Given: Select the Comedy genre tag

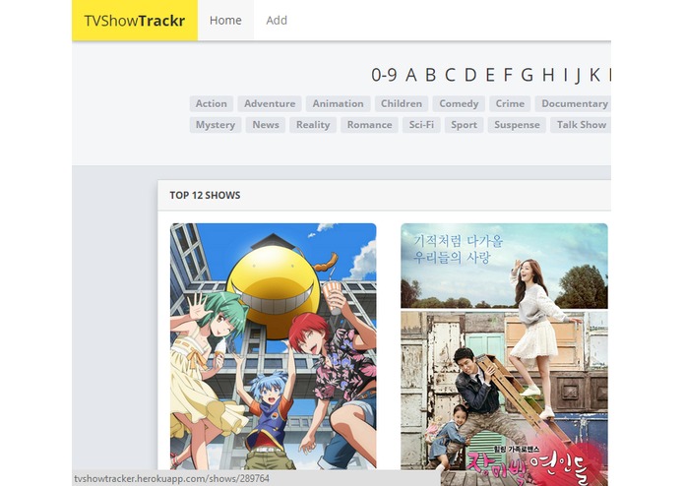Looking at the screenshot, I should 459,103.
